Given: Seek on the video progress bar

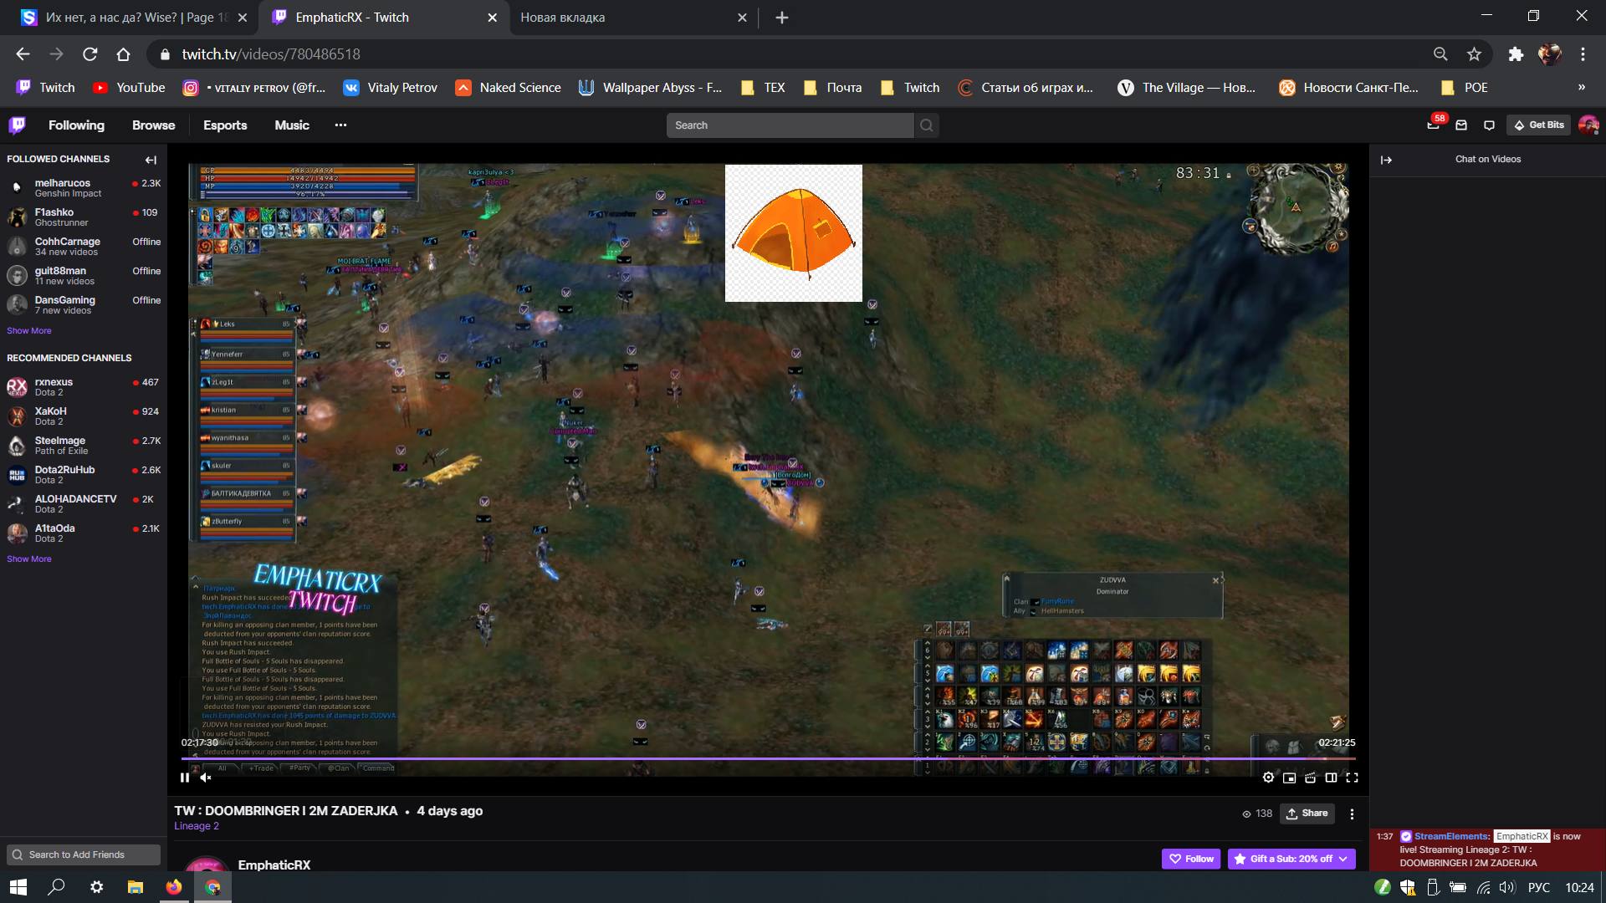Looking at the screenshot, I should pyautogui.click(x=753, y=758).
